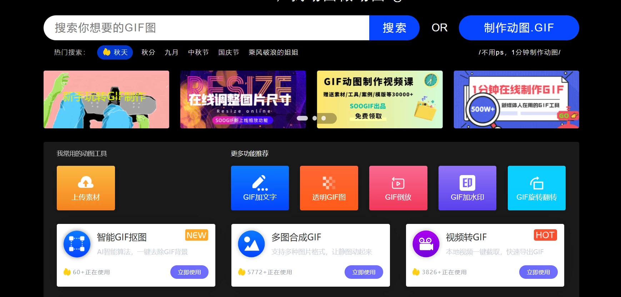Select the 秋天 hot search tag
621x297 pixels.
click(x=115, y=52)
